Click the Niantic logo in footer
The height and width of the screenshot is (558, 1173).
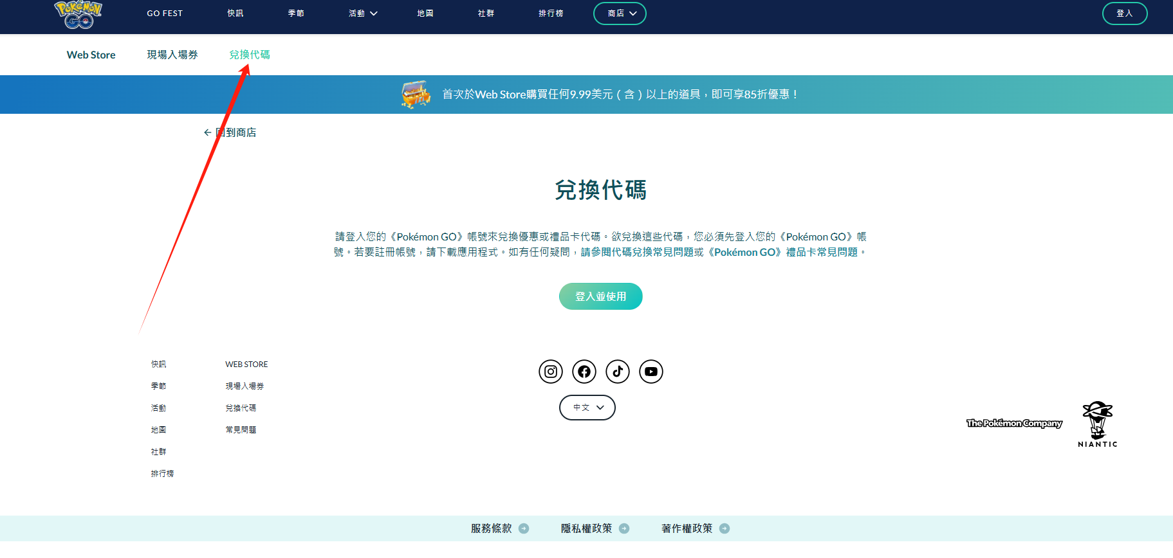click(x=1098, y=424)
